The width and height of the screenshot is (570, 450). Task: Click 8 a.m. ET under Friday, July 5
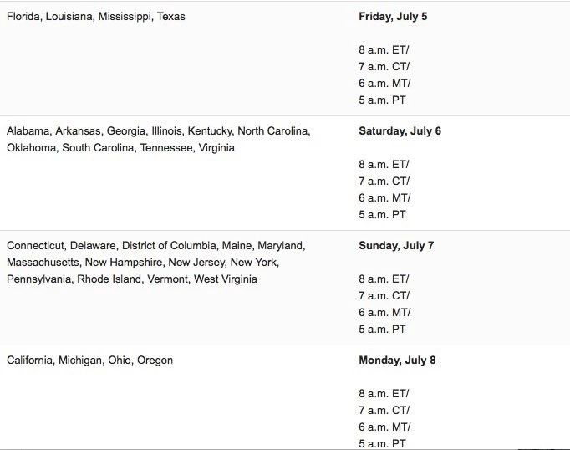pos(384,50)
